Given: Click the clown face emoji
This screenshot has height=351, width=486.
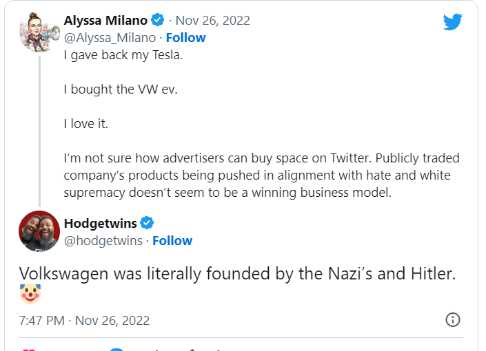Looking at the screenshot, I should click(x=30, y=294).
